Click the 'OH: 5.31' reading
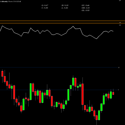Image resolution: width=125 pixels, height=125 pixels. coord(85,8)
